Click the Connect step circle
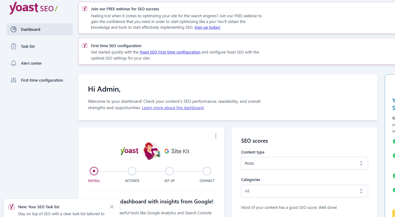The image size is (395, 217). pos(207,171)
